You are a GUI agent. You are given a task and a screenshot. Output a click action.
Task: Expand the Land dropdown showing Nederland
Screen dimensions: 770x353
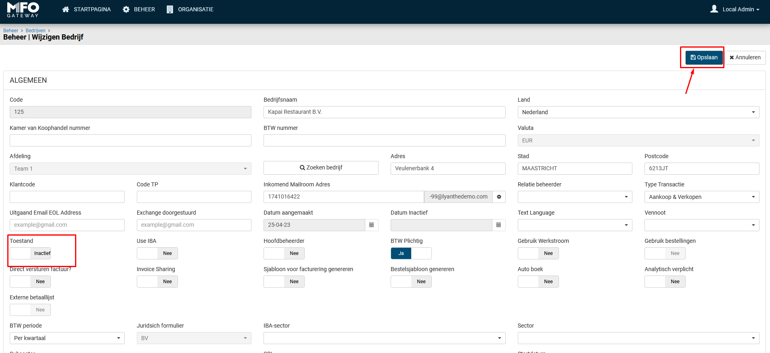(638, 112)
